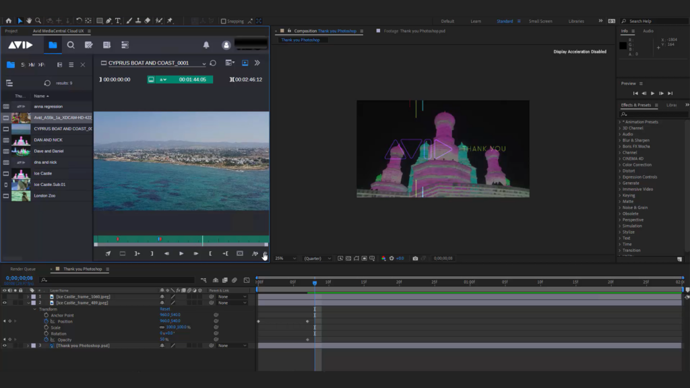
Task: Open Avid Browse folder app
Action: click(x=53, y=45)
